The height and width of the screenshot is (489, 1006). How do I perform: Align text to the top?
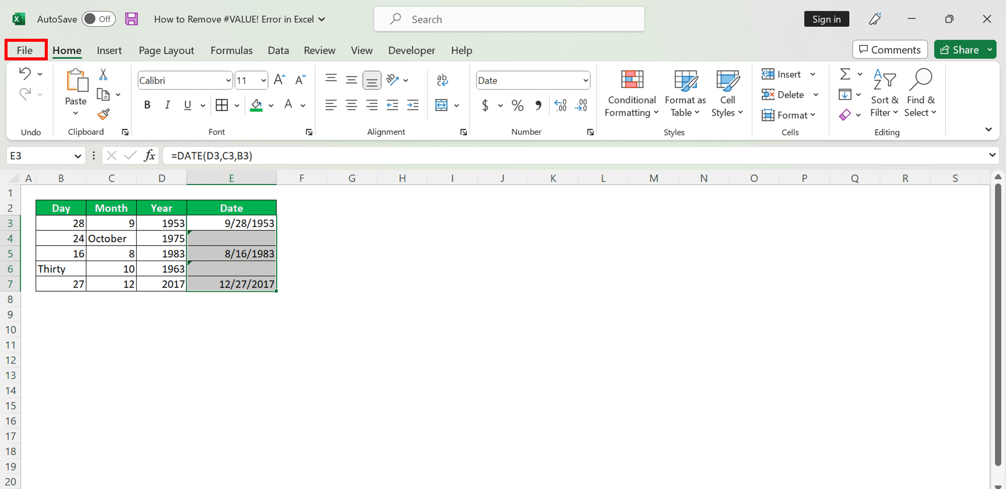click(x=331, y=79)
